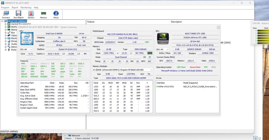Click the Intel Core i5 logo

(x=27, y=39)
